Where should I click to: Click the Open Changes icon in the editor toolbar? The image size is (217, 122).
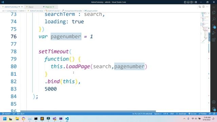200,7
